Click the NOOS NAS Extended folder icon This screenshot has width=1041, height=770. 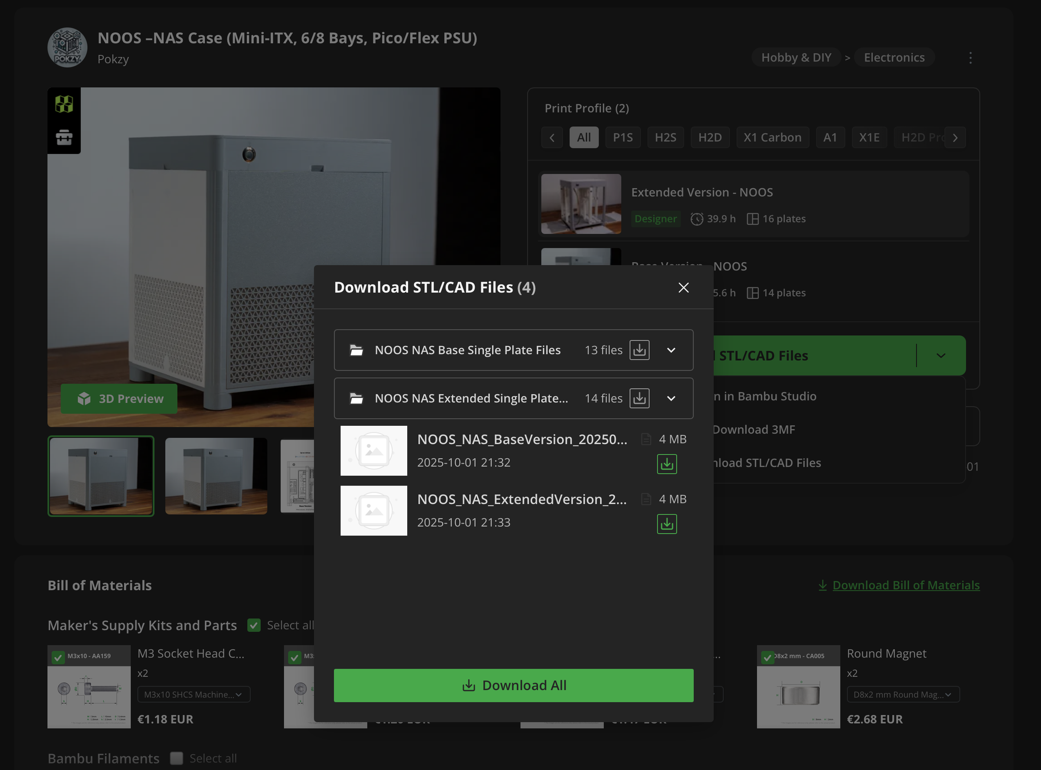pos(357,398)
